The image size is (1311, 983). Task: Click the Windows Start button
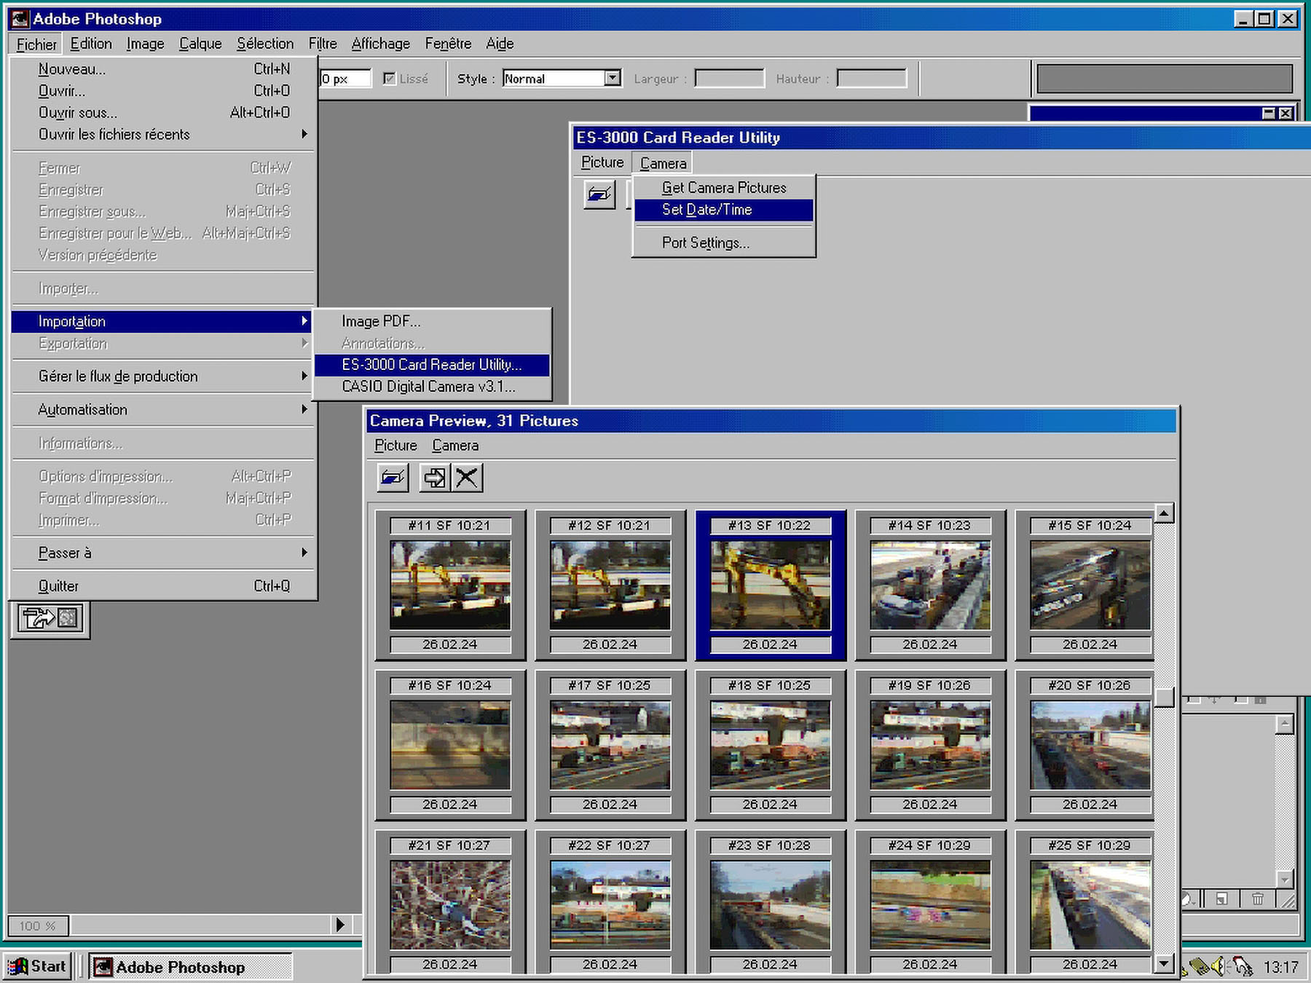point(38,966)
